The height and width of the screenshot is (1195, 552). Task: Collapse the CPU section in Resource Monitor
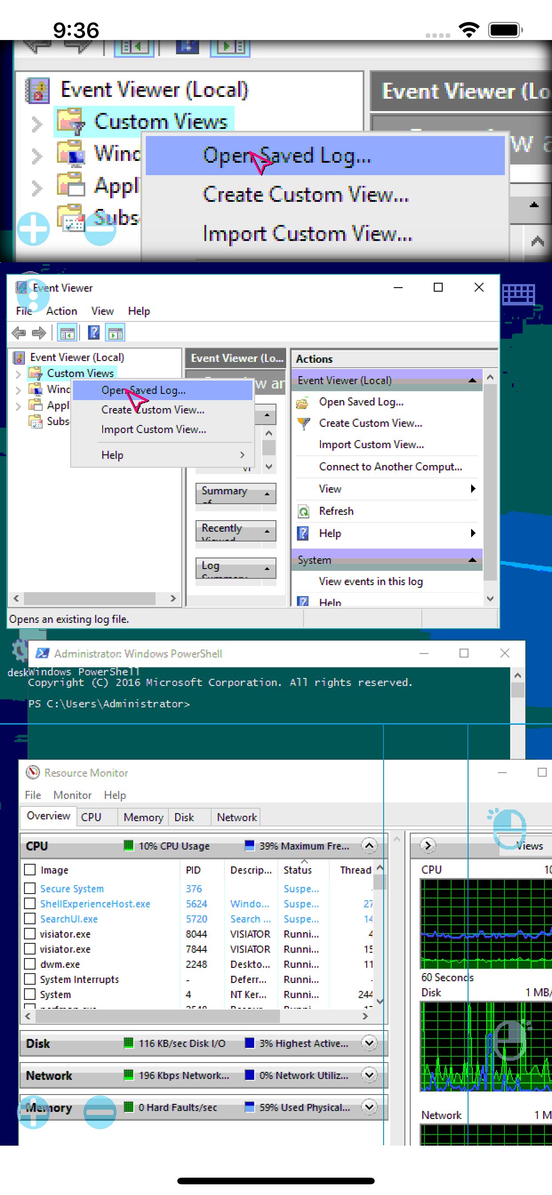click(369, 845)
